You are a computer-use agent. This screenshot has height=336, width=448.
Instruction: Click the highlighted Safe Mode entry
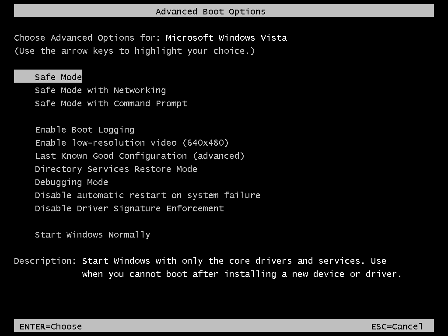[58, 77]
